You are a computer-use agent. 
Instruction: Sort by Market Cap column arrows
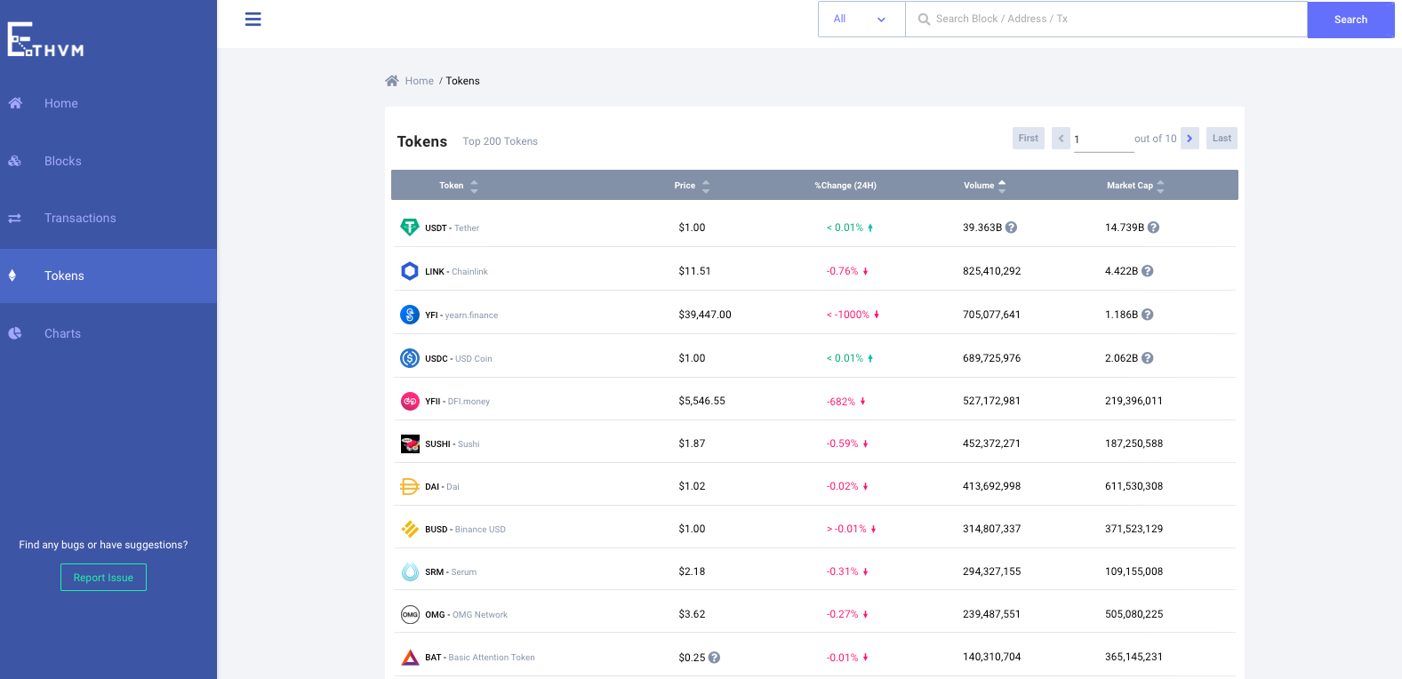1161,186
